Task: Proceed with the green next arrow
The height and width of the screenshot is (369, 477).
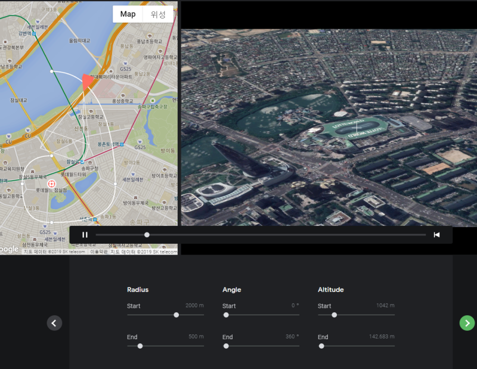Action: coord(467,323)
